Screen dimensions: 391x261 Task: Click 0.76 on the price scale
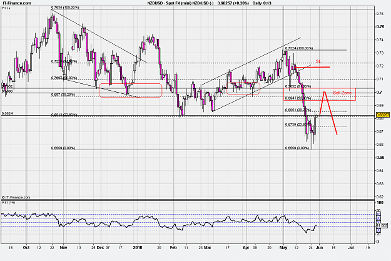[380, 14]
